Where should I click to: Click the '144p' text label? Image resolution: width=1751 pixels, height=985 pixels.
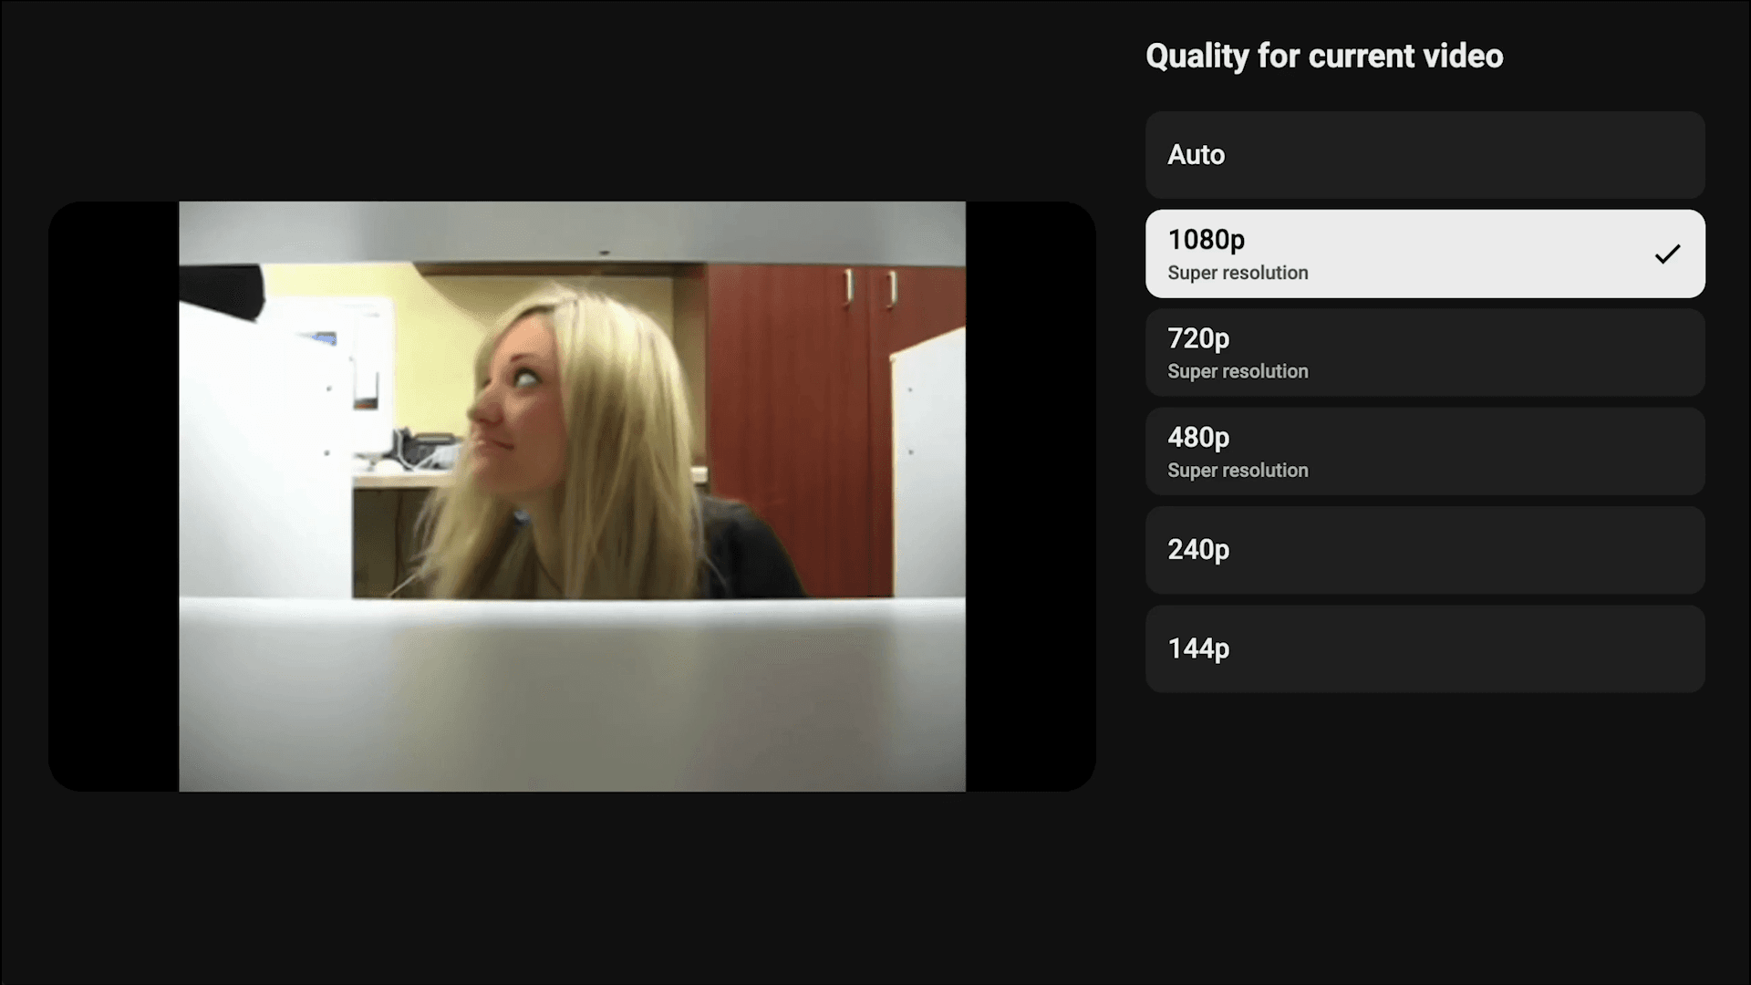pos(1198,649)
